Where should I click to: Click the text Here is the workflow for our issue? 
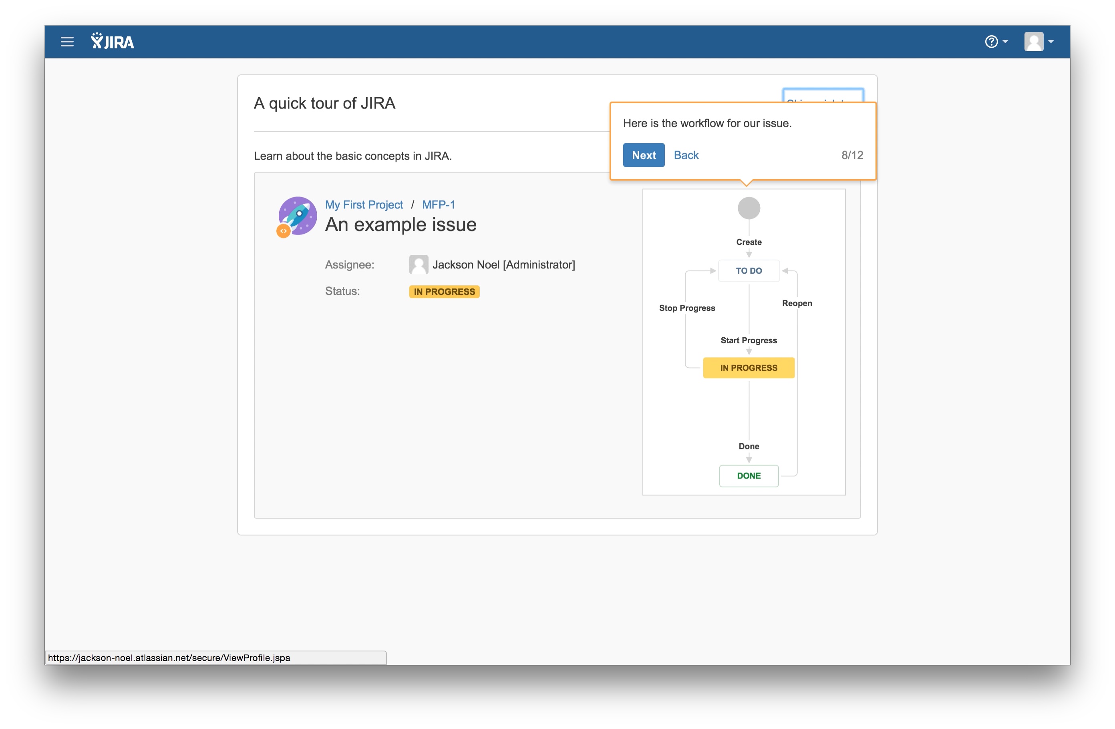[707, 123]
